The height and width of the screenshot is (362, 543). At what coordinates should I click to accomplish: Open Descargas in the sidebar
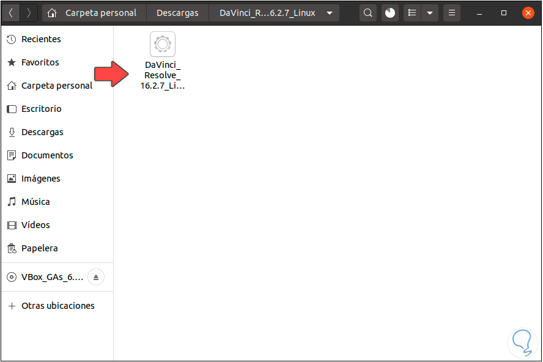click(57, 132)
